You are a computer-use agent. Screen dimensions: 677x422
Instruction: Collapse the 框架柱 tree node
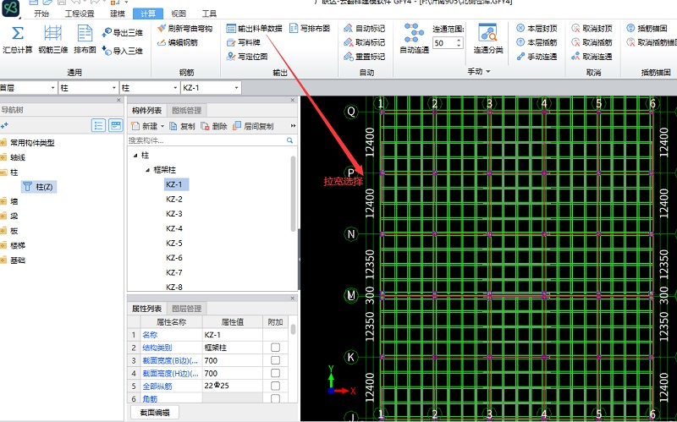point(147,170)
